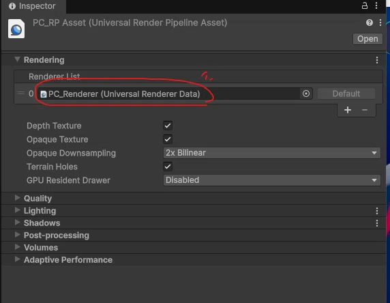Select the PC_Renderer object field
Image resolution: width=390 pixels, height=303 pixels.
[x=175, y=94]
